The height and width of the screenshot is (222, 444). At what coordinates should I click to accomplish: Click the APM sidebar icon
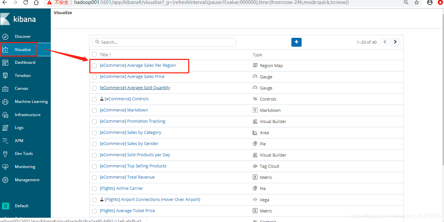pos(5,141)
